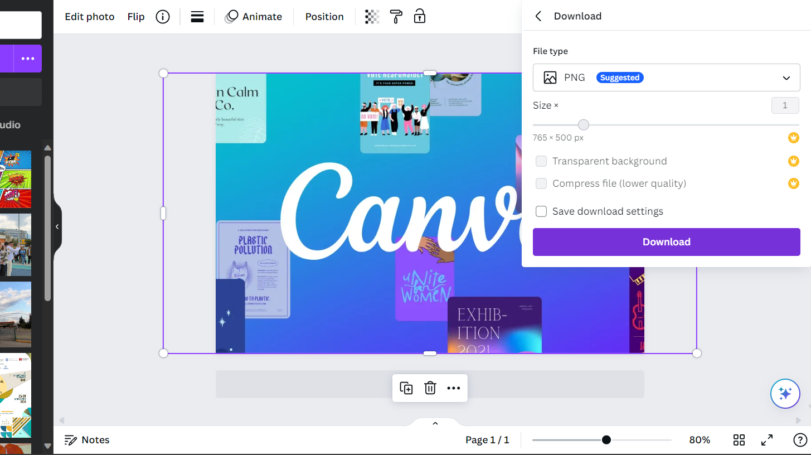Click the image info icon
This screenshot has height=455, width=811.
(x=162, y=17)
